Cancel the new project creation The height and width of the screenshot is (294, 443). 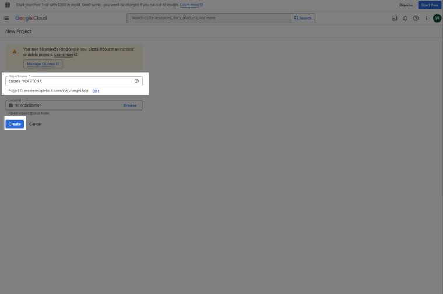pyautogui.click(x=35, y=124)
